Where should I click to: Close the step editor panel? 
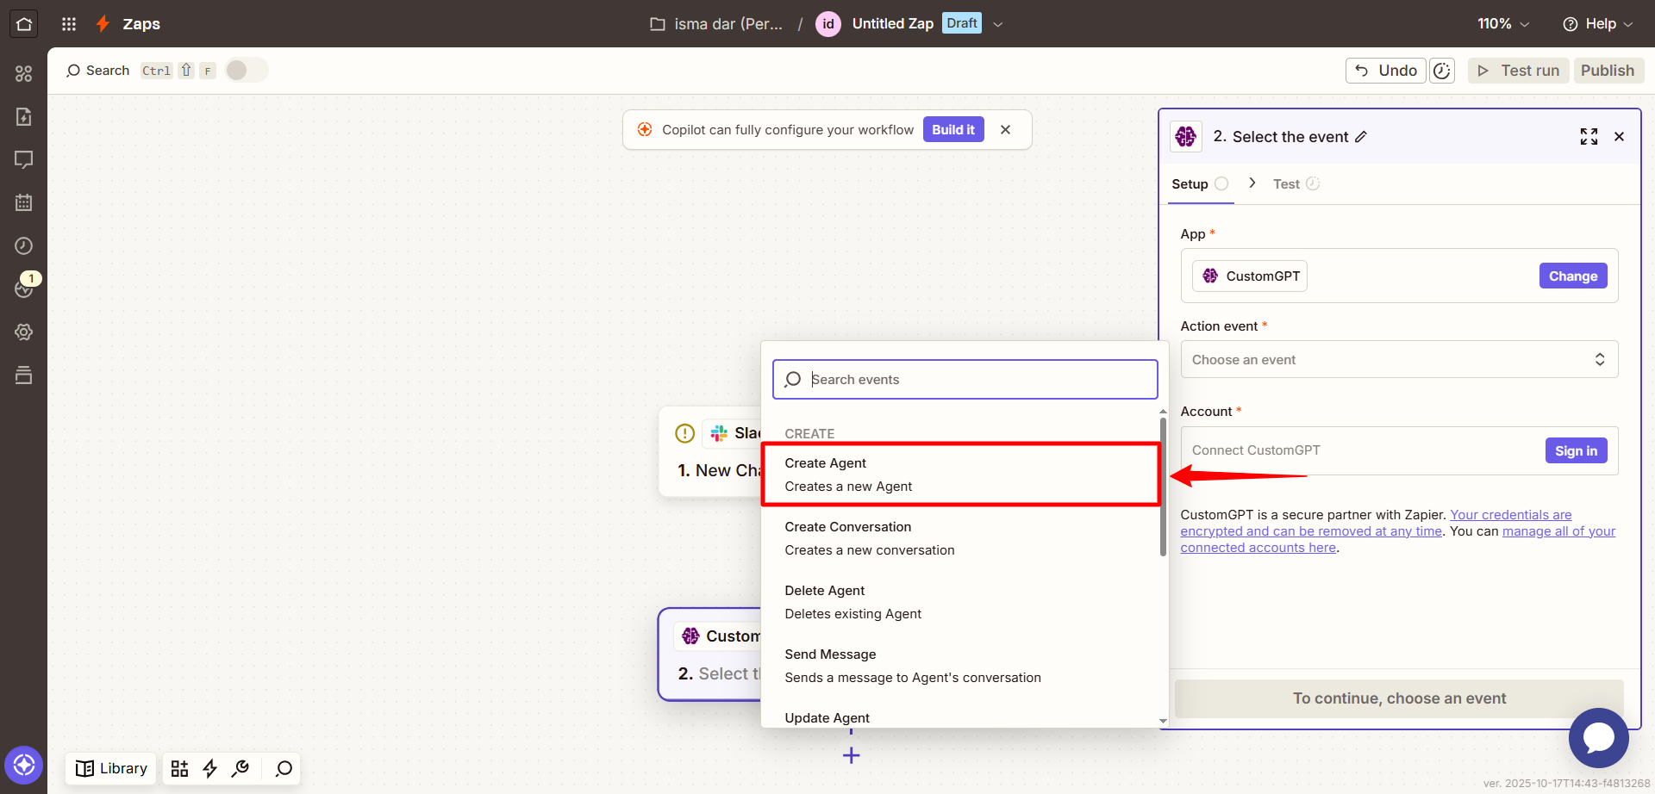point(1619,136)
